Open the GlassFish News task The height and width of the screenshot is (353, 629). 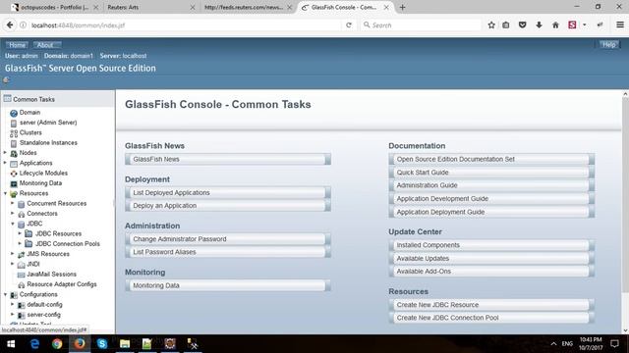pos(228,159)
